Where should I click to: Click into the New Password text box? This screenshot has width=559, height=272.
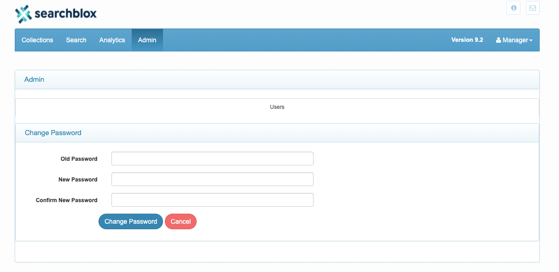(212, 179)
